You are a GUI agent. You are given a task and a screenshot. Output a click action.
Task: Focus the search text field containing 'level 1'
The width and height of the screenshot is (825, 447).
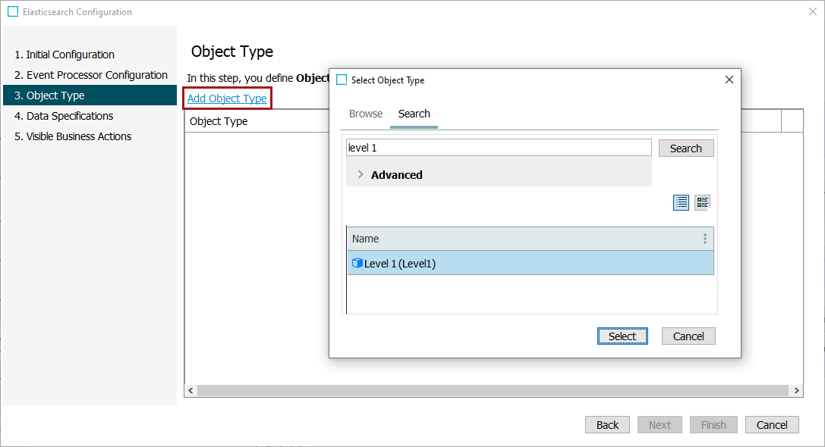coord(498,148)
